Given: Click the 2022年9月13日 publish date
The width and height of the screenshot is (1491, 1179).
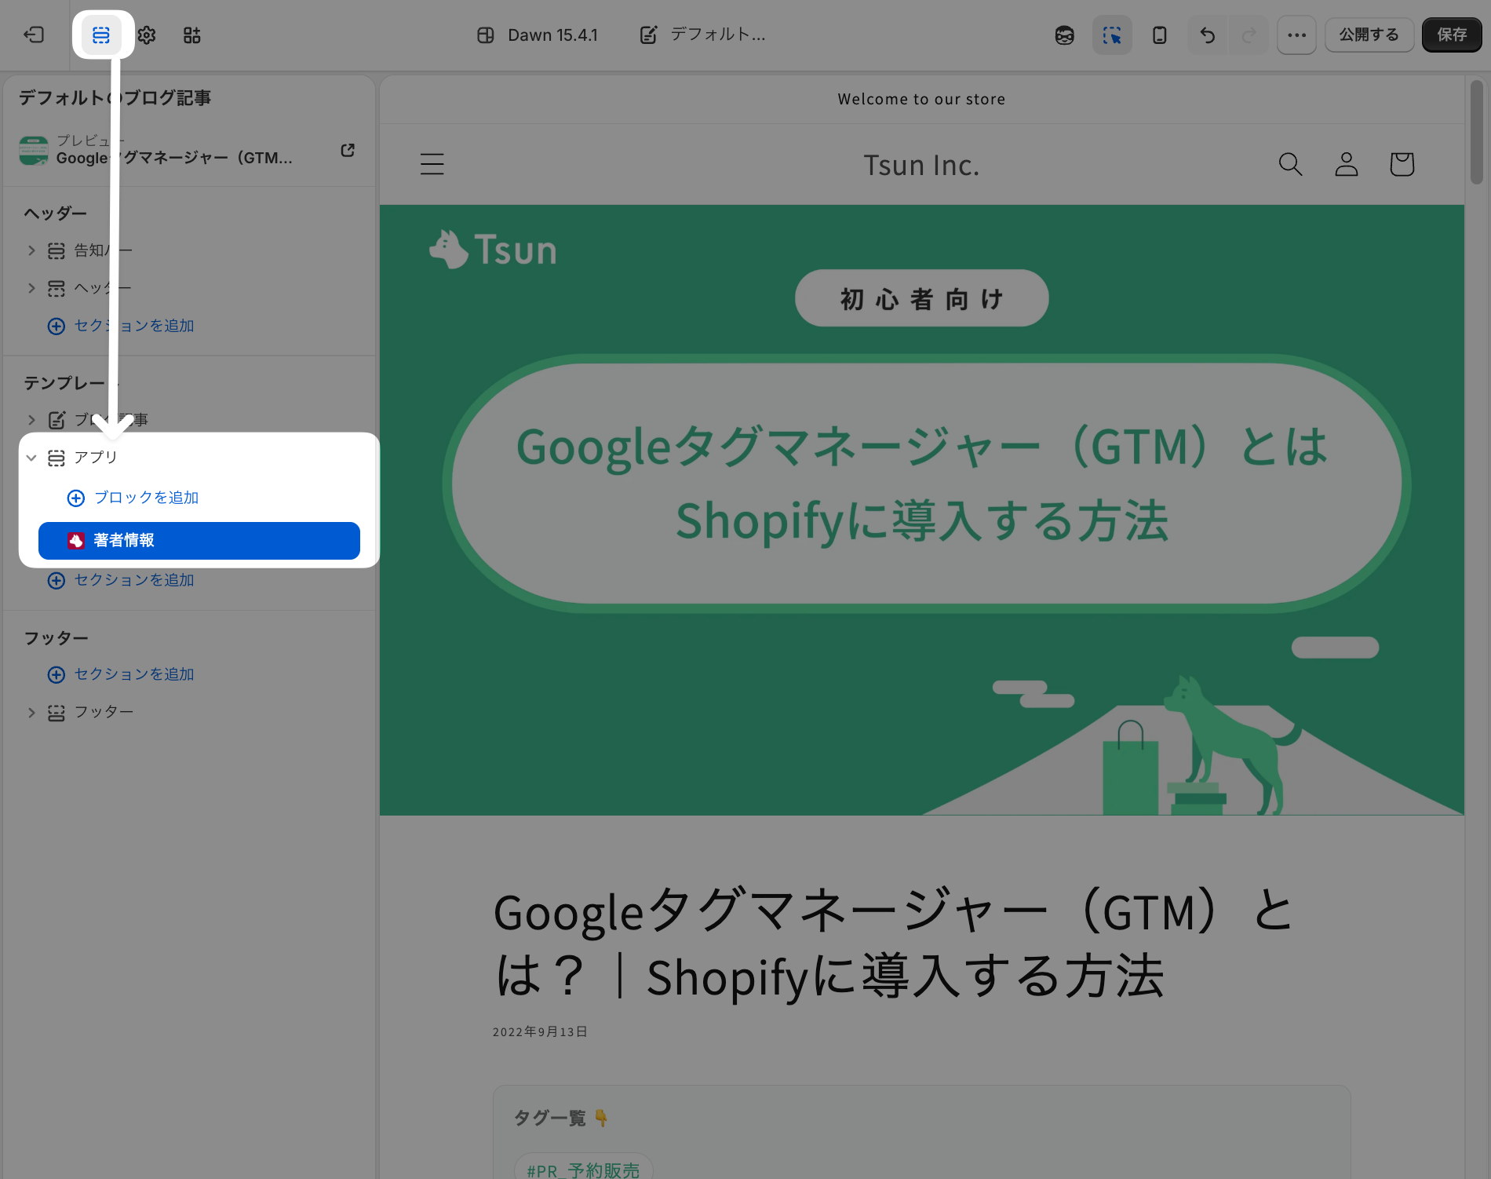Looking at the screenshot, I should 540,1031.
